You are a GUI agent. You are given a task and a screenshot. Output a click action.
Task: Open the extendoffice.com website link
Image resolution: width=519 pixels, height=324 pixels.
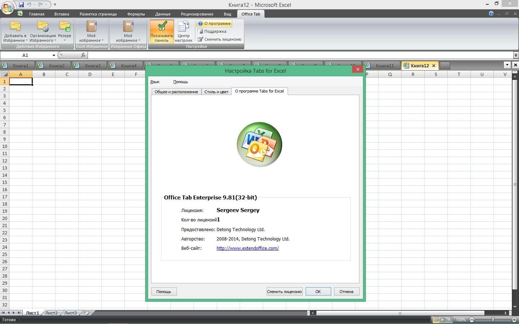[248, 248]
